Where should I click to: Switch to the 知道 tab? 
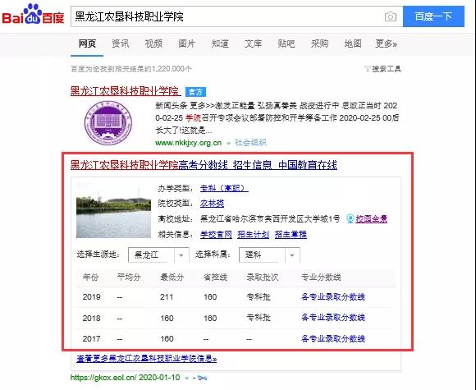pyautogui.click(x=220, y=44)
